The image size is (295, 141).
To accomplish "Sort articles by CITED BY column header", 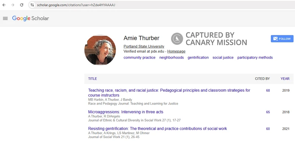I will point(262,79).
